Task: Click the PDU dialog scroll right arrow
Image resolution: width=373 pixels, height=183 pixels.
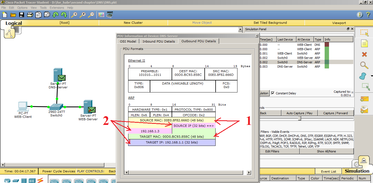Action: pyautogui.click(x=249, y=173)
